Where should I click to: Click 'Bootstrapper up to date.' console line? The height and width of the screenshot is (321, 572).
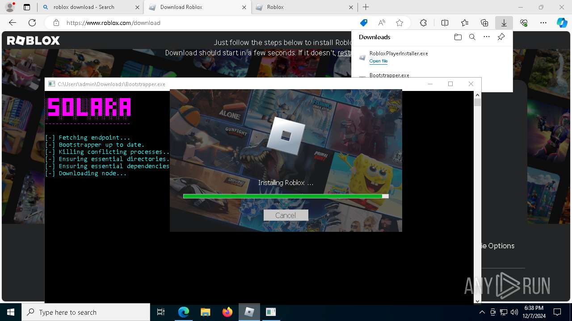coord(95,144)
